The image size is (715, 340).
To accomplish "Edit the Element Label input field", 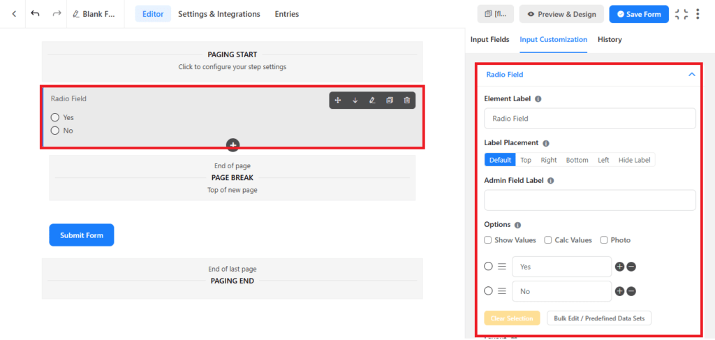I will (x=589, y=119).
